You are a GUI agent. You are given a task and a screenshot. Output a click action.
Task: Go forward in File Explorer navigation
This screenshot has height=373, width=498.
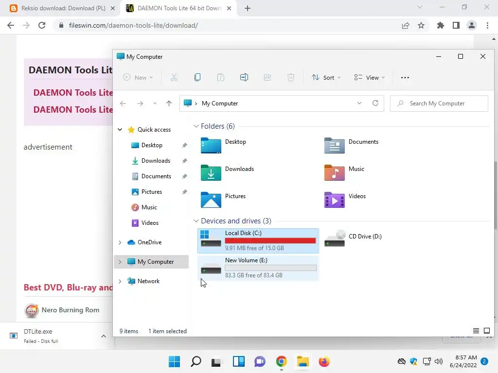click(x=140, y=103)
